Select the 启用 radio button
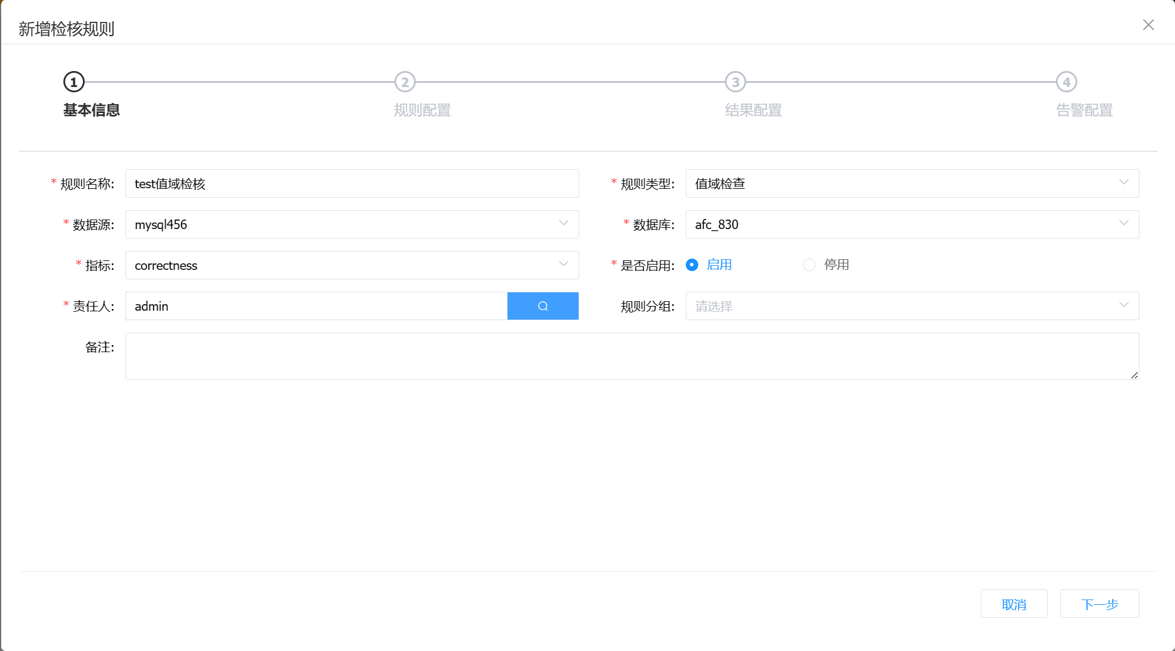Viewport: 1175px width, 651px height. click(x=692, y=265)
